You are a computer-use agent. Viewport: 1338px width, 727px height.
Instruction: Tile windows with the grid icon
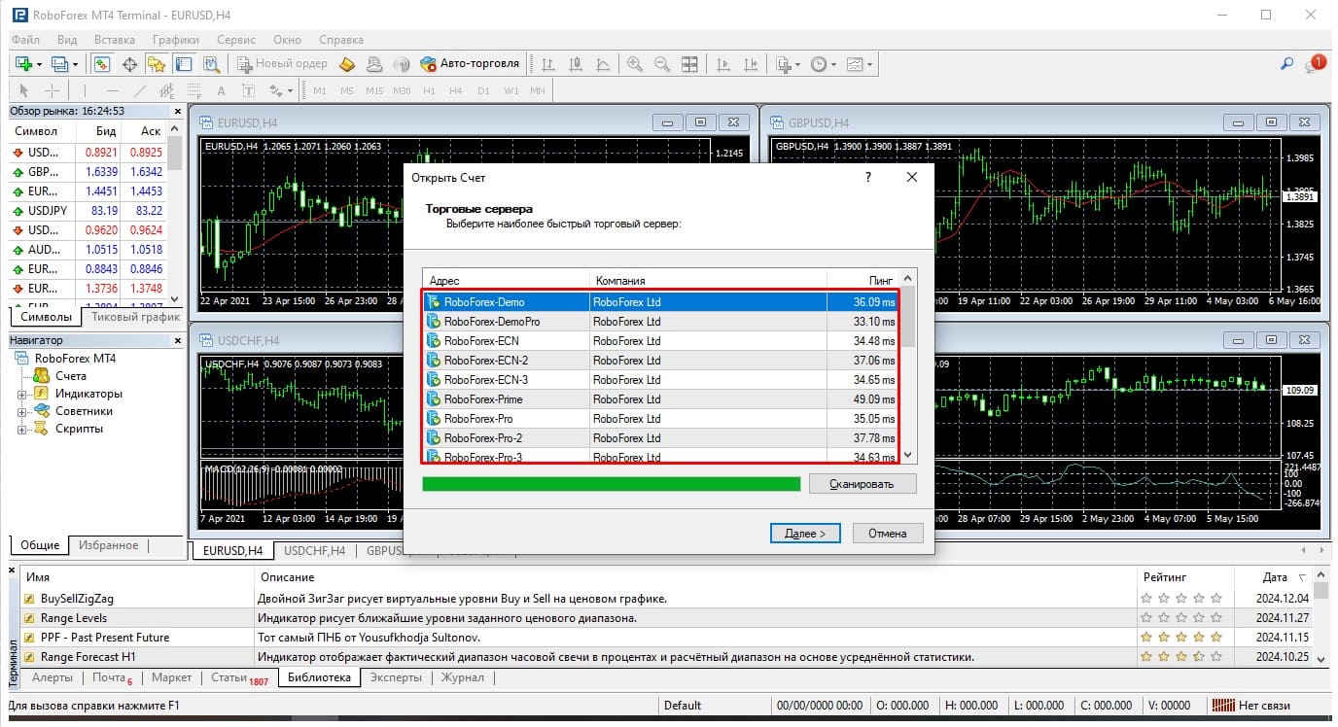coord(689,64)
